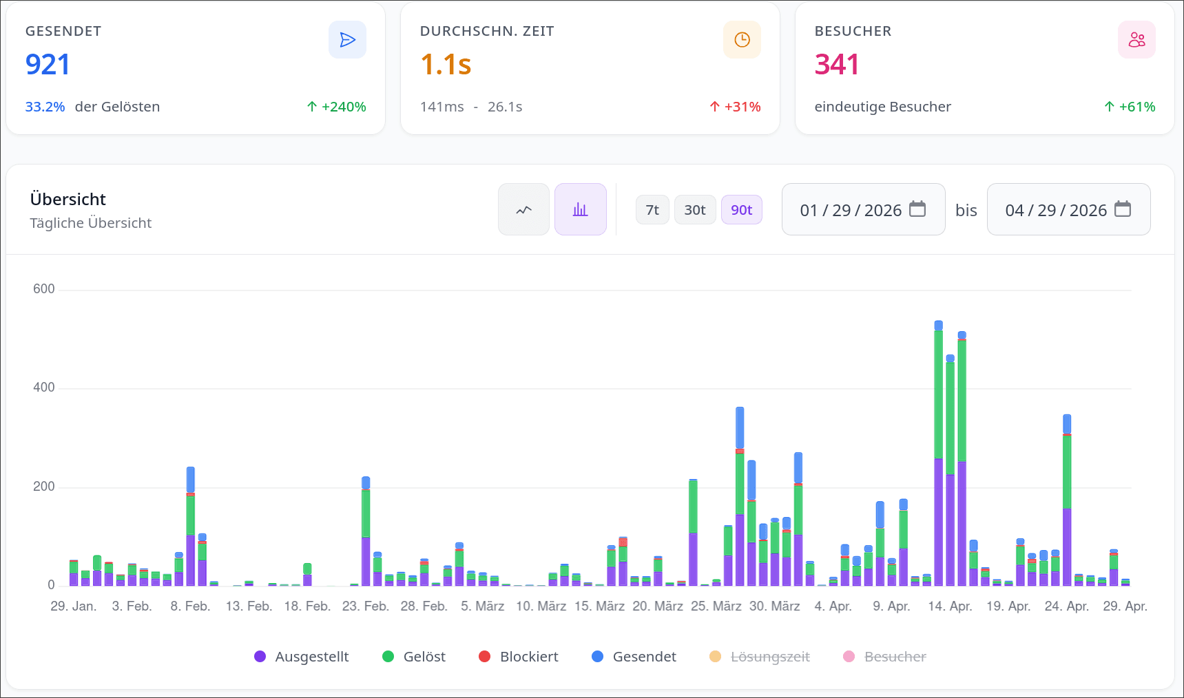Click the 141ms - 26.1s range text
Image resolution: width=1184 pixels, height=698 pixels.
pos(471,107)
